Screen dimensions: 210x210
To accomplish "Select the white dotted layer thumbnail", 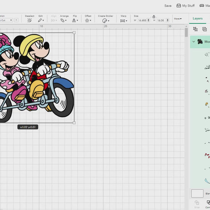I will pos(207,55).
